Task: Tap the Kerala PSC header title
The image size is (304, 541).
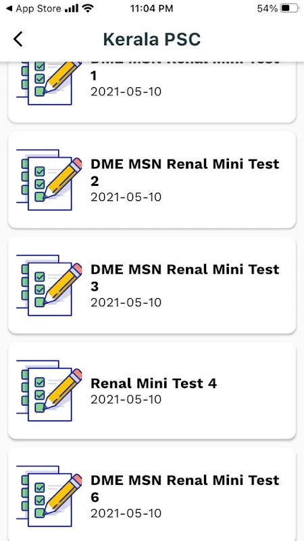Action: point(152,39)
